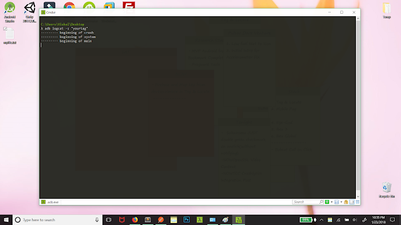401x225 pixels.
Task: Open the taskbar clock and date
Action: tap(378, 219)
